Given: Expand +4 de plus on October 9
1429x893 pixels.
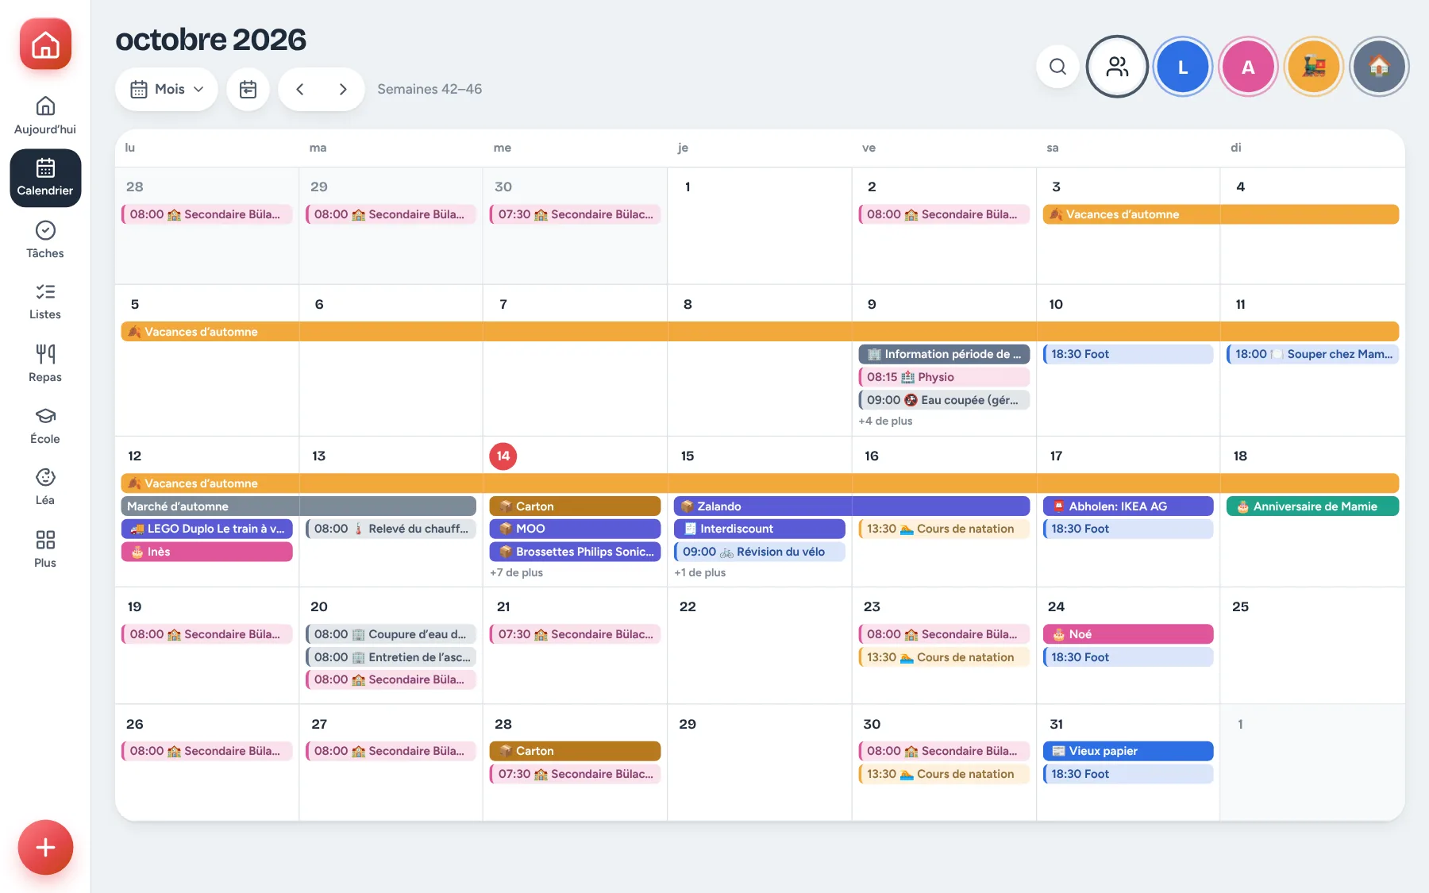Looking at the screenshot, I should click(885, 421).
